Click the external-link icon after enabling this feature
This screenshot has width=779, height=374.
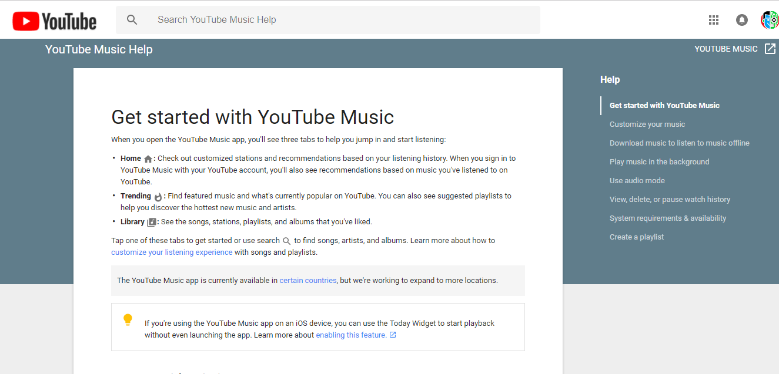click(393, 335)
